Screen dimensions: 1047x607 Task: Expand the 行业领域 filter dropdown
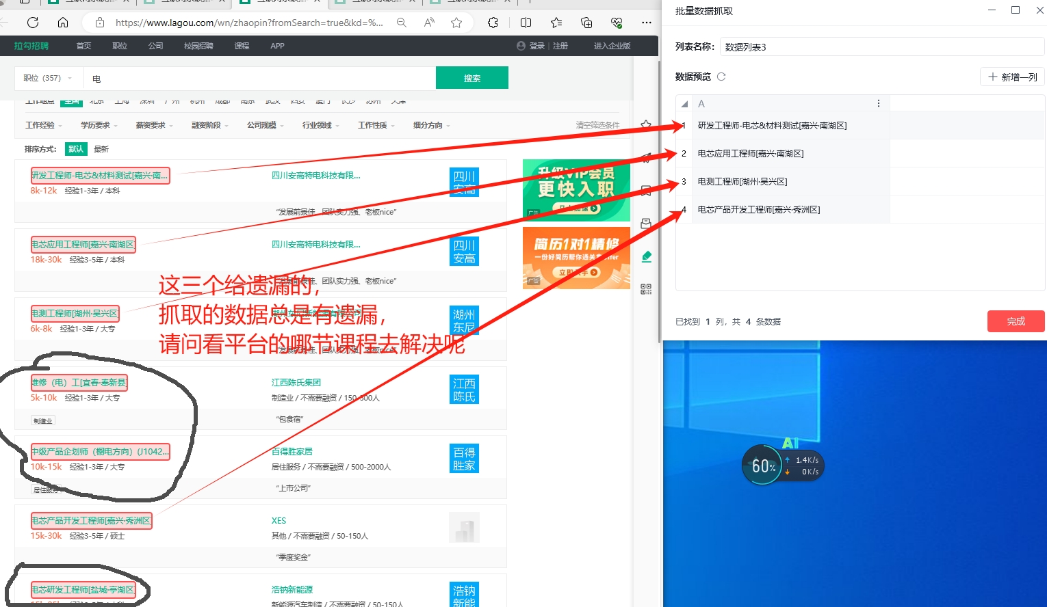click(x=321, y=125)
